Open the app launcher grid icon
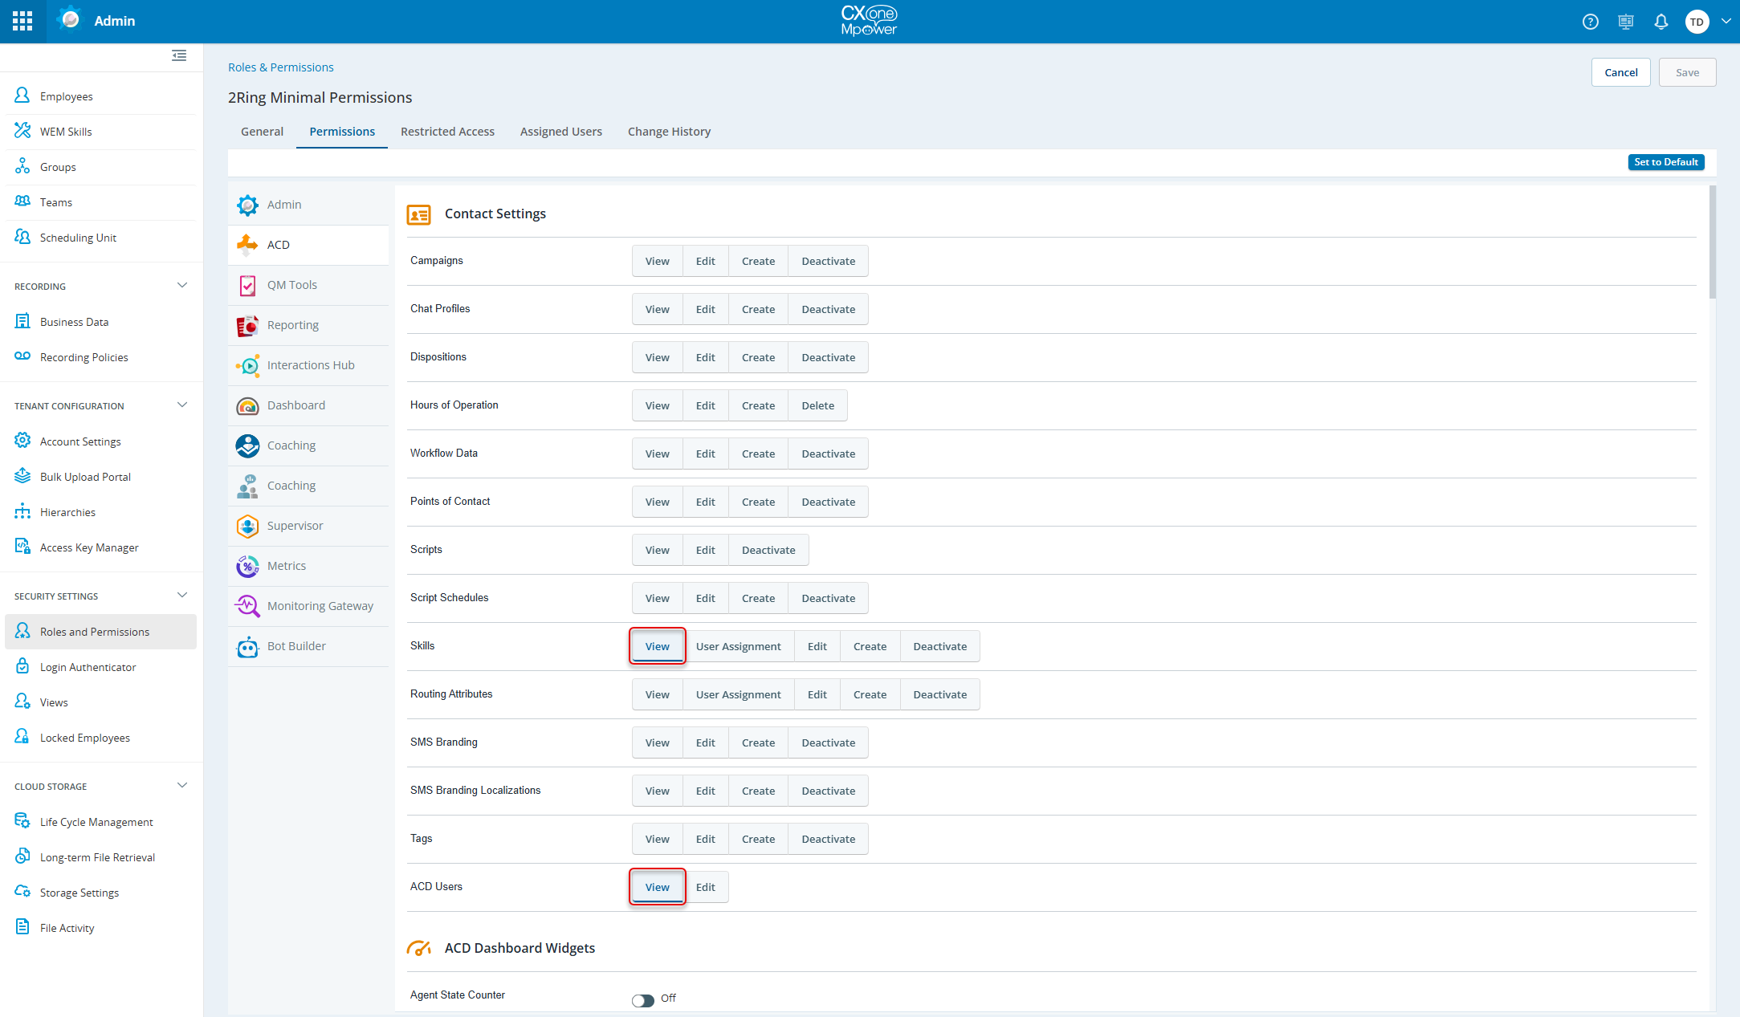 [x=22, y=21]
